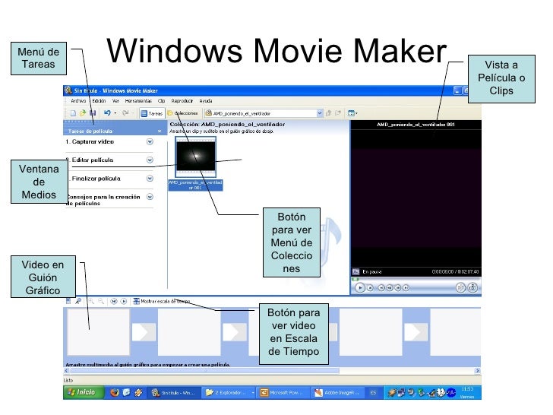Image resolution: width=553 pixels, height=415 pixels.
Task: Expand the Editar película task section
Action: click(x=150, y=160)
